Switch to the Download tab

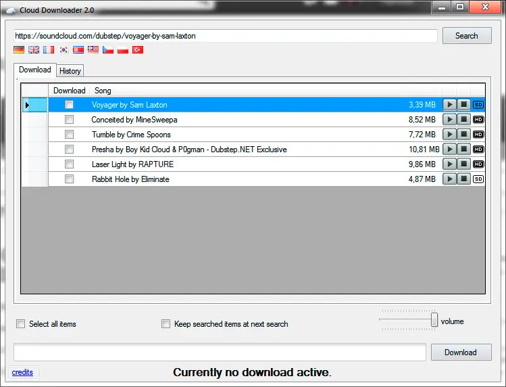pos(35,70)
